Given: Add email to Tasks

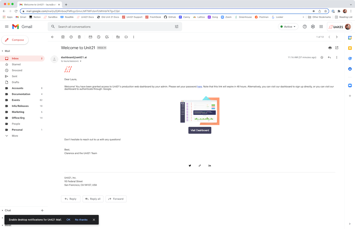Looking at the screenshot, I should pos(107,37).
